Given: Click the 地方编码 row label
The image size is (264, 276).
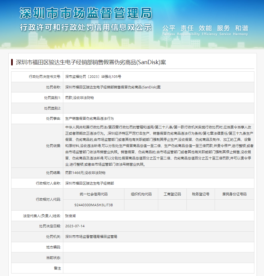Looking at the screenshot, I should [x=54, y=247].
